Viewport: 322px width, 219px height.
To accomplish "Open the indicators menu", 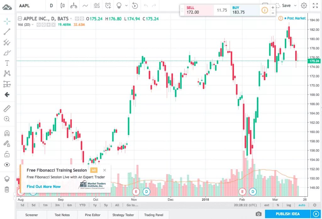I will tap(85, 6).
